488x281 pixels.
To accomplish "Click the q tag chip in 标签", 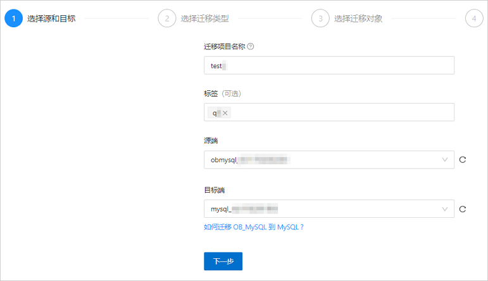I will [x=215, y=113].
